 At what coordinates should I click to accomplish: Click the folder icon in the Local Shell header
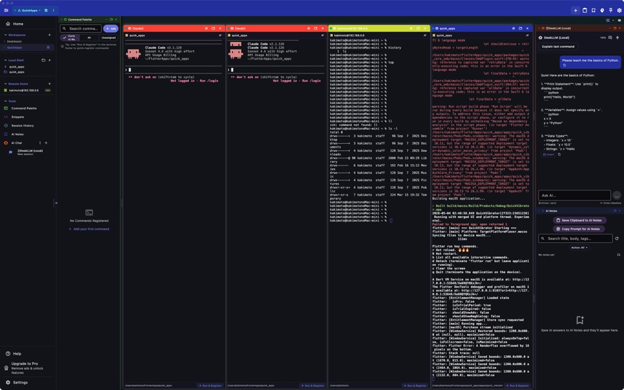(x=43, y=60)
